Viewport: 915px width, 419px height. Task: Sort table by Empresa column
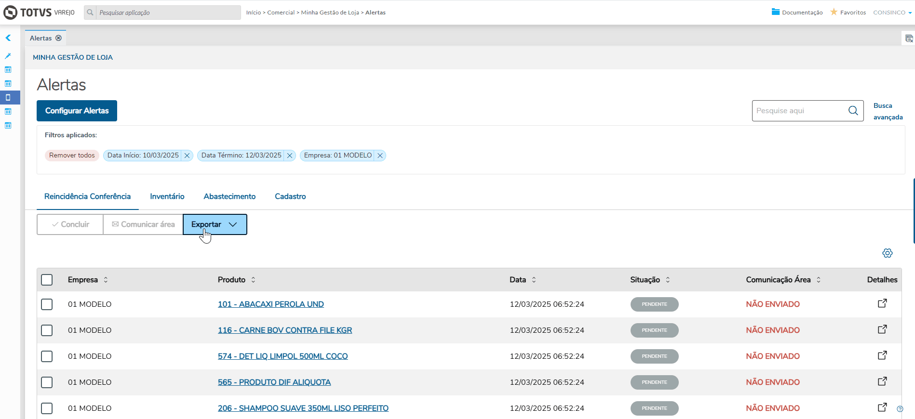[106, 280]
